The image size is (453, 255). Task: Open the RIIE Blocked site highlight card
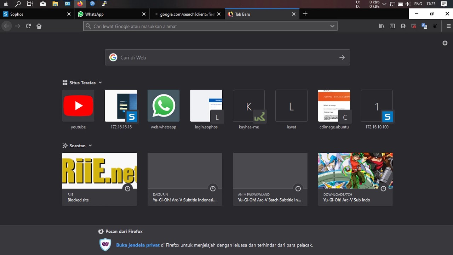pos(99,179)
